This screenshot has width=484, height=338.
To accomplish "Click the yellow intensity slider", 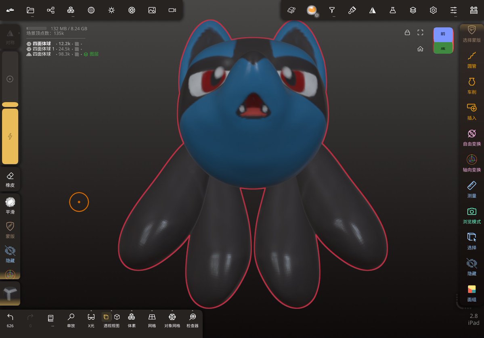I will point(10,136).
